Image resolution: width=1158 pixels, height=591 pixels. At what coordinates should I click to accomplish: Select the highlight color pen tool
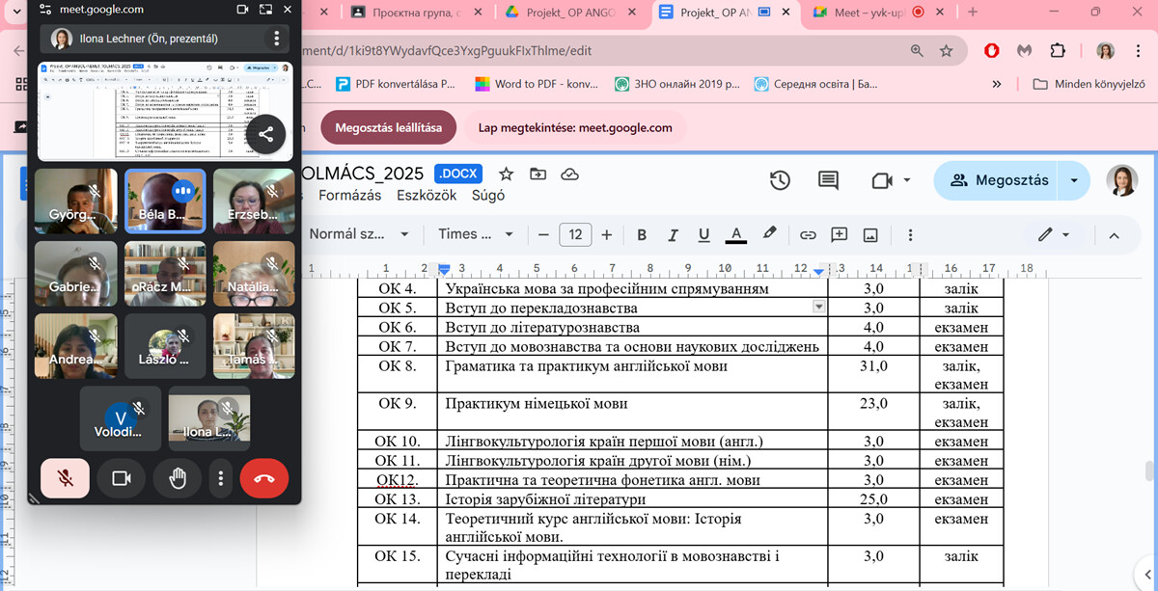pos(769,234)
